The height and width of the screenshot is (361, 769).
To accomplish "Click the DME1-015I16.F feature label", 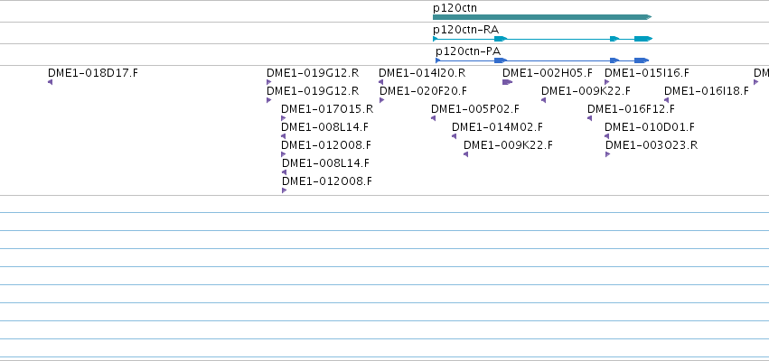I will (x=647, y=73).
